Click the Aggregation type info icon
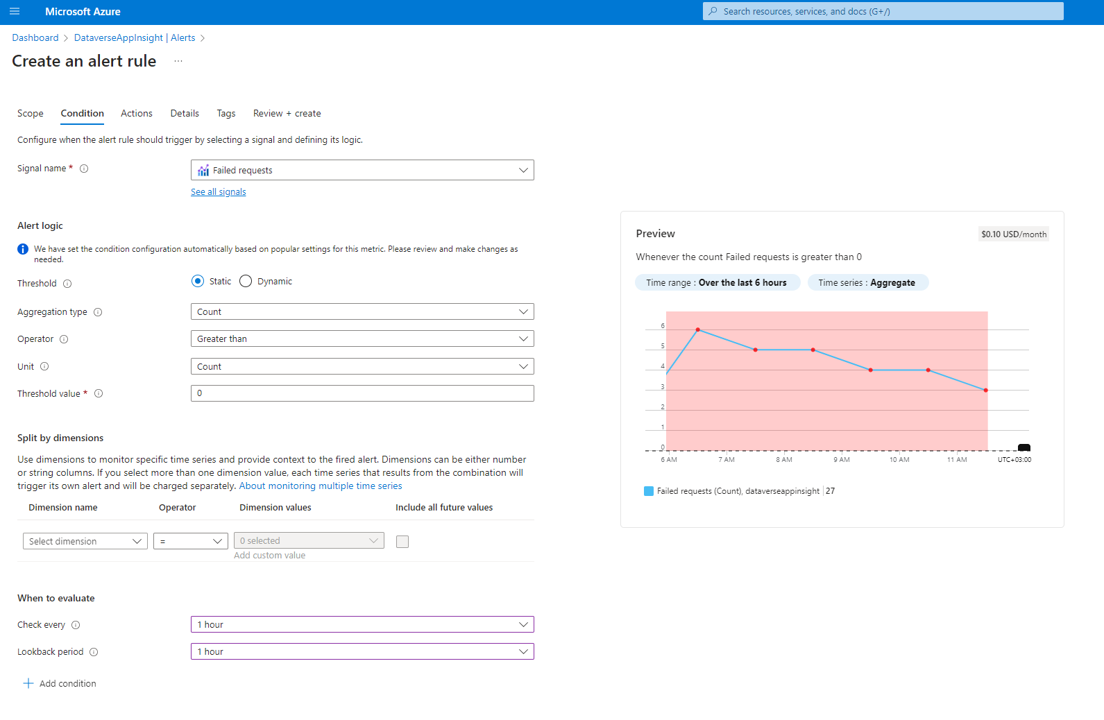 click(x=98, y=312)
